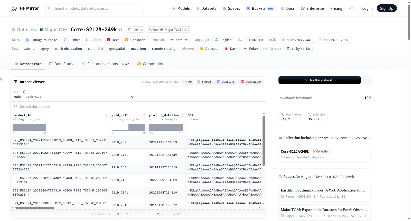Sort by product_id column sort icon
The image size is (411, 221).
pyautogui.click(x=106, y=115)
